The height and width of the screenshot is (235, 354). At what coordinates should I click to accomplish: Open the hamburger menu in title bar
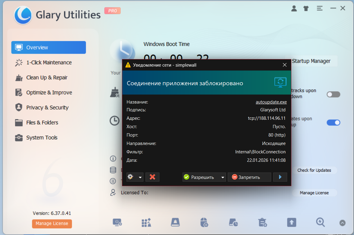pos(319,8)
